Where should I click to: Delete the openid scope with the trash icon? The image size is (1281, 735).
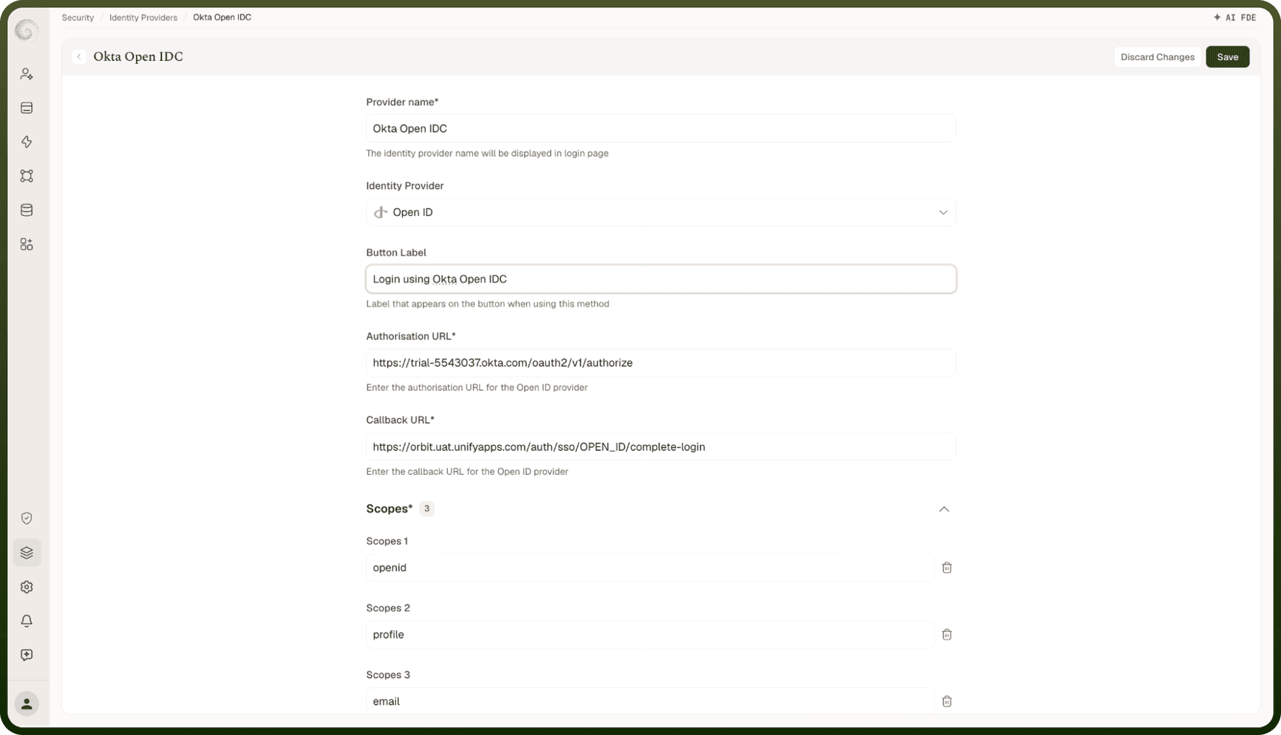click(947, 568)
